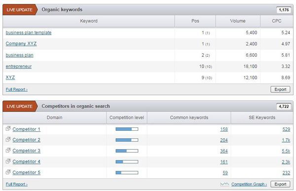Click Export in Organic keywords panel
The image size is (296, 191).
point(280,89)
